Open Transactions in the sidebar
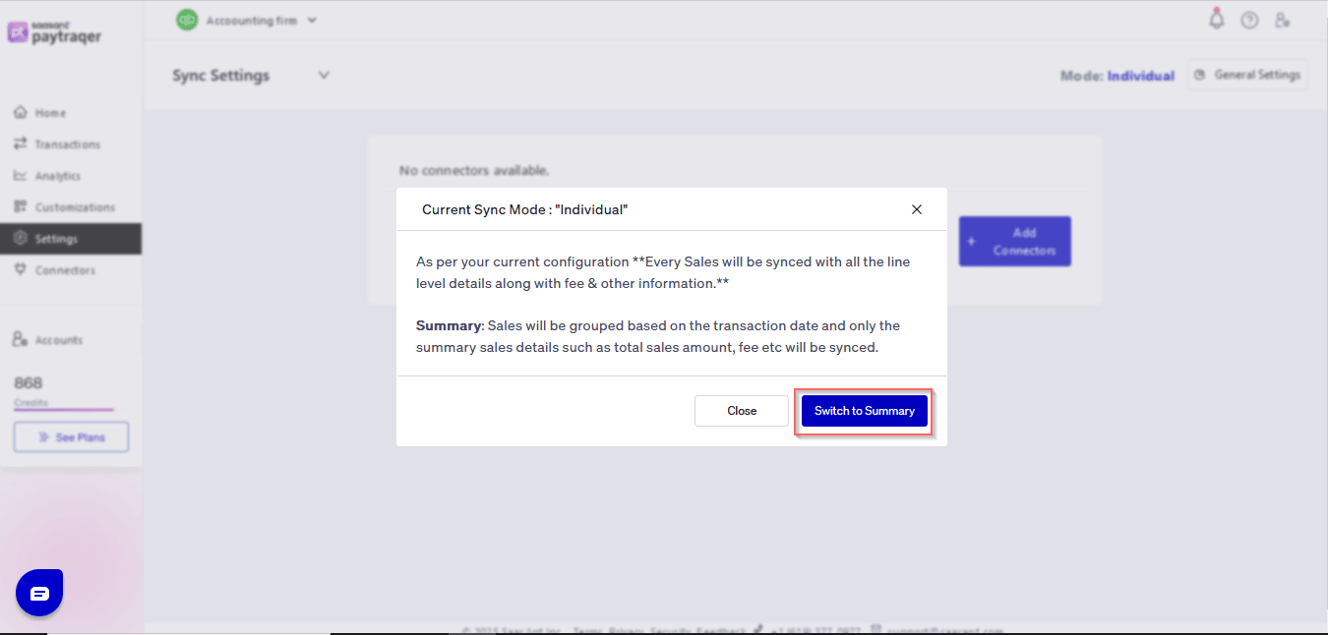Viewport: 1328px width, 635px height. coord(71,144)
